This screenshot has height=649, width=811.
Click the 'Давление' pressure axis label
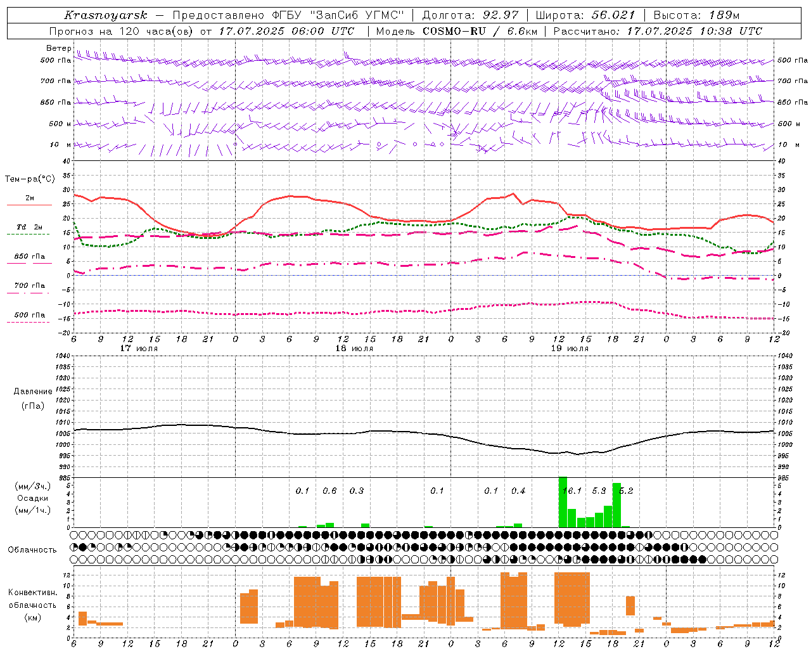tap(33, 392)
